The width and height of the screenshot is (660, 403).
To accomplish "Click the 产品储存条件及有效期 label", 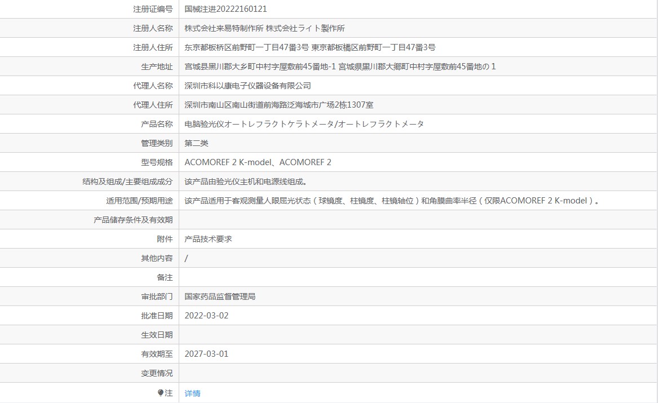I will [x=133, y=220].
